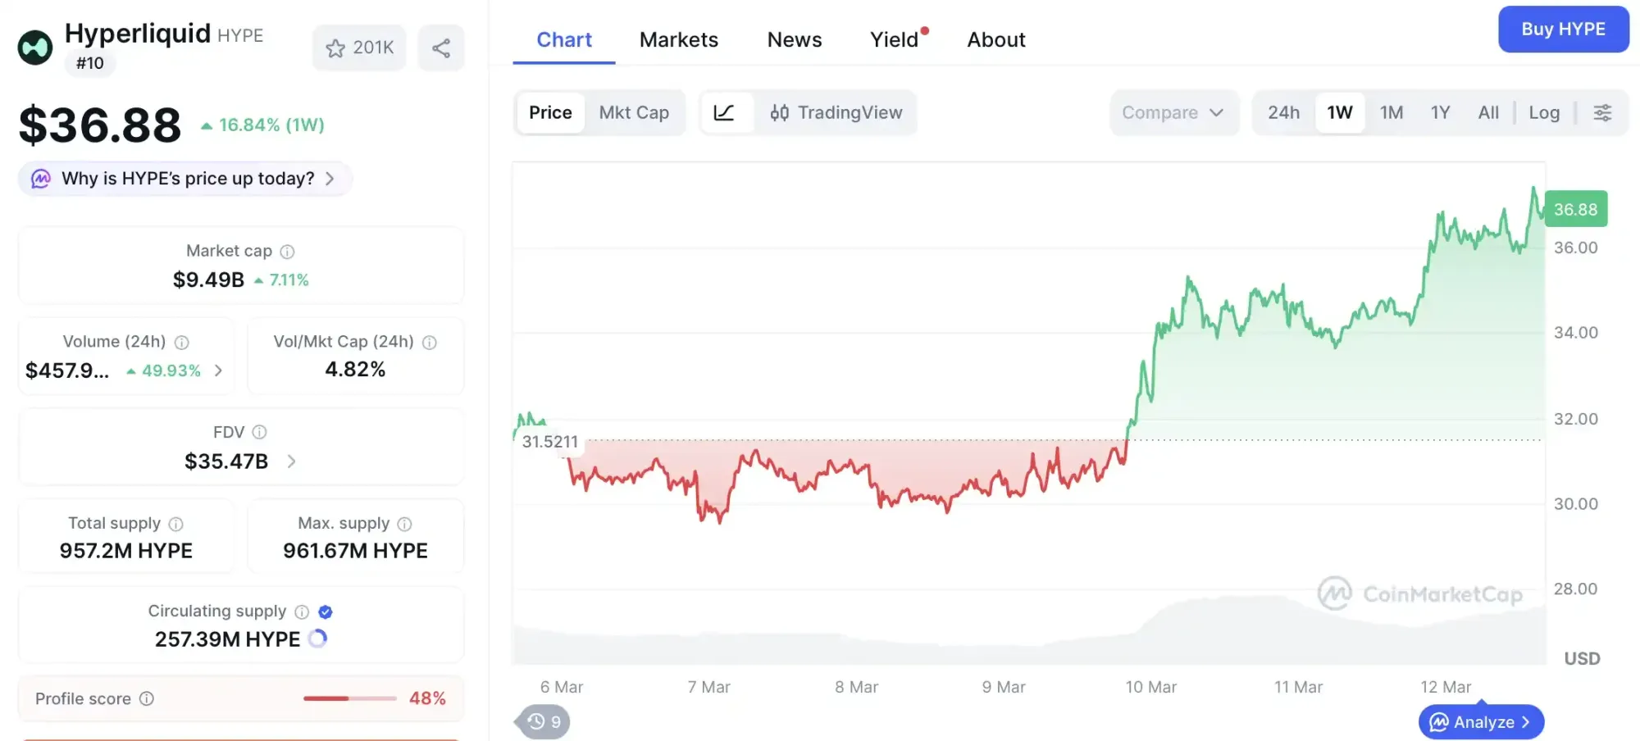The width and height of the screenshot is (1640, 741).
Task: Switch chart to Mkt Cap view
Action: point(635,112)
